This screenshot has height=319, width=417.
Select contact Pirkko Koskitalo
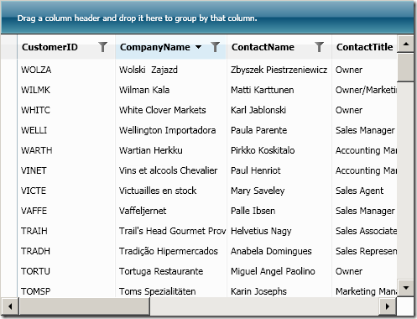[279, 150]
